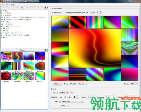Open the Format Windows AVI dropdown

[x=72, y=93]
